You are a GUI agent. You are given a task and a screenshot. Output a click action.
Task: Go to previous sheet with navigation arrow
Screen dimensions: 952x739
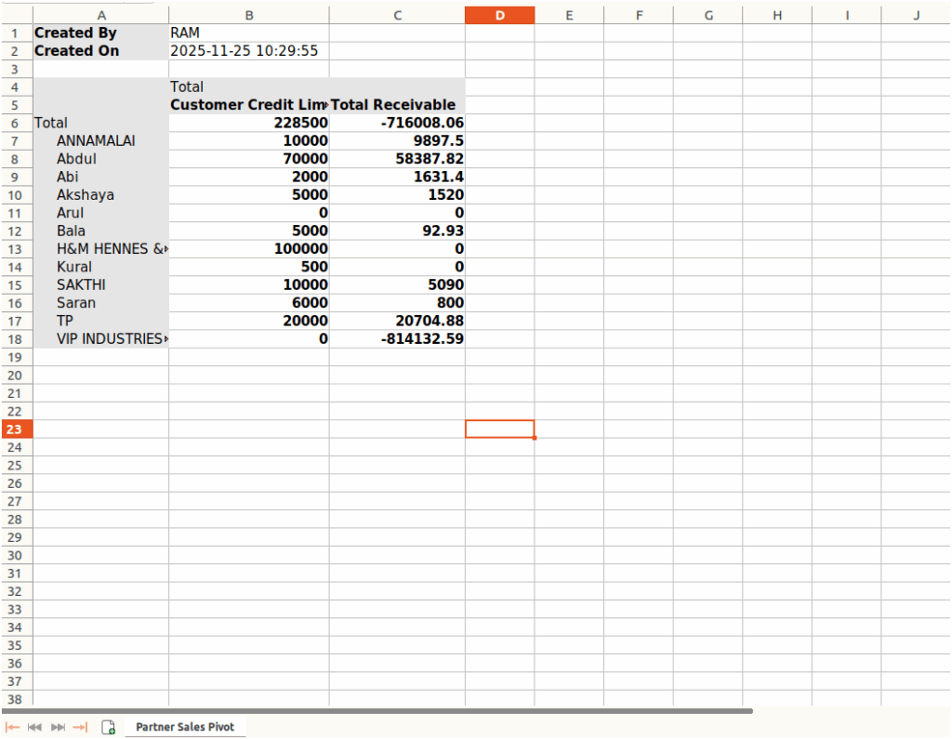(x=34, y=727)
